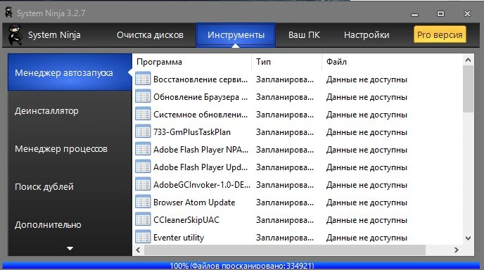The height and width of the screenshot is (270, 484).
Task: Click Запланирова... type cell for Browser Atom Update
Action: 285,202
